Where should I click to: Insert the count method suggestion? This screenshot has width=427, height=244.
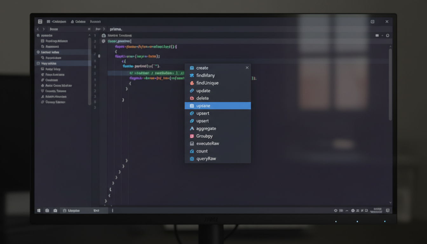click(x=202, y=151)
